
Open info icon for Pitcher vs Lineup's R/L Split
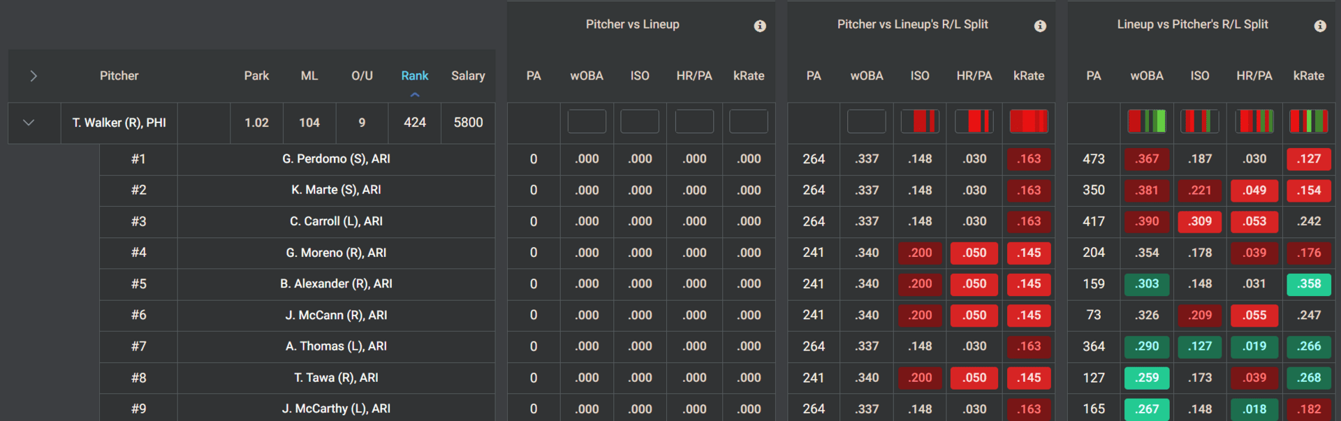click(x=1040, y=26)
